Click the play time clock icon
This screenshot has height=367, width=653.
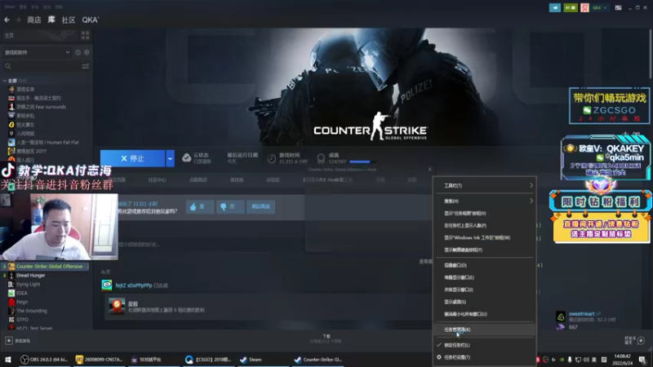pyautogui.click(x=272, y=158)
